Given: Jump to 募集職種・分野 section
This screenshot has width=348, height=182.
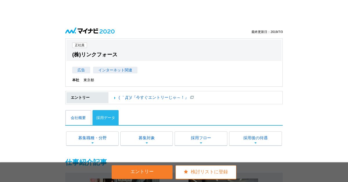Looking at the screenshot, I should click(x=92, y=139).
